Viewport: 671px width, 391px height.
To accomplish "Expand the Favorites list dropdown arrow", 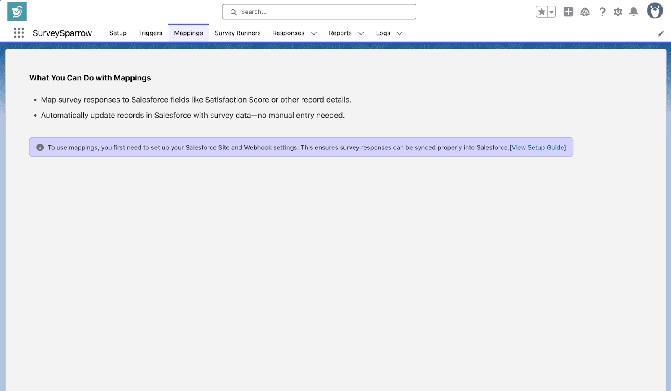I will click(551, 12).
